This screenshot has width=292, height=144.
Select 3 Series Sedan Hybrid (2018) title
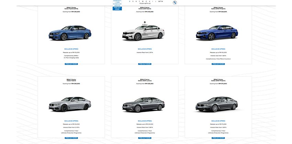(71, 8)
